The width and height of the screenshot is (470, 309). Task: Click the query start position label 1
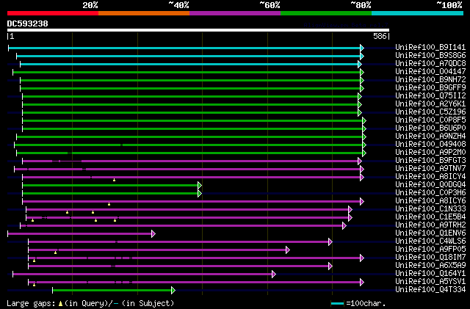pyautogui.click(x=11, y=36)
